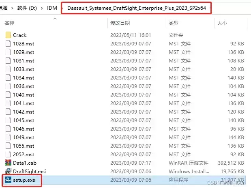251x189 pixels.
Task: Select the 1055.mst file icon
Action: (x=8, y=146)
